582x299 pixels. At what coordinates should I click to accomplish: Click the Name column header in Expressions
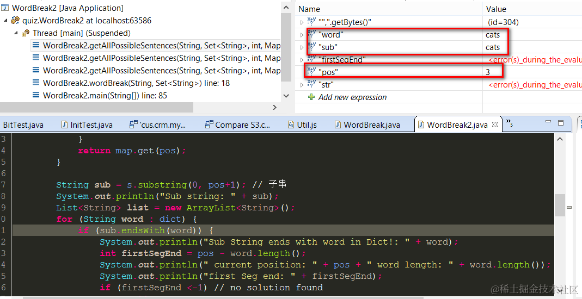coord(309,9)
